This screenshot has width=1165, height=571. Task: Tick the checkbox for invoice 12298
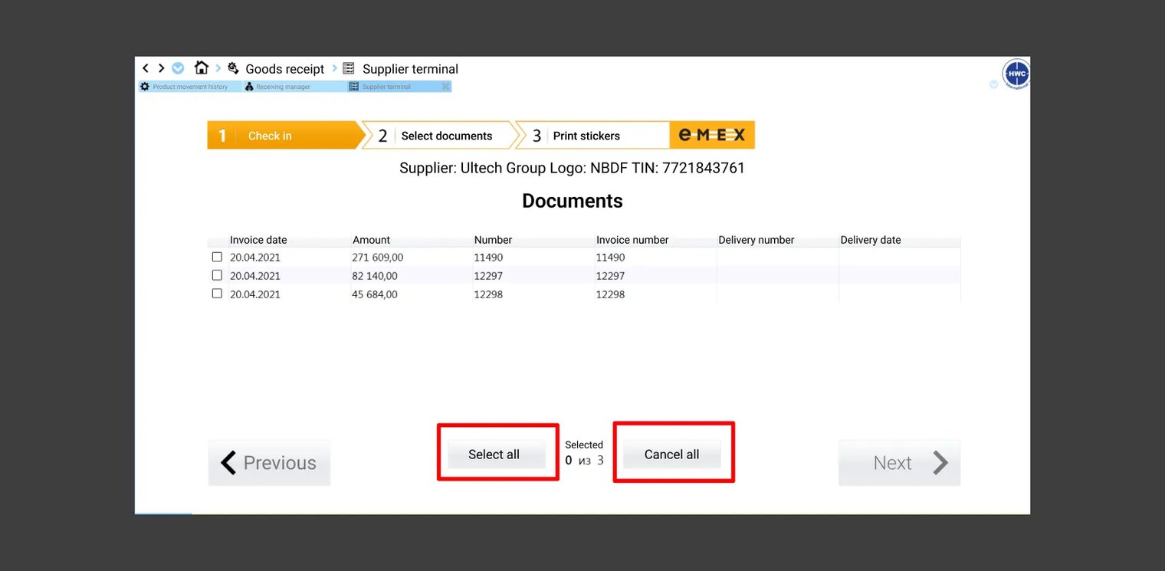[217, 294]
